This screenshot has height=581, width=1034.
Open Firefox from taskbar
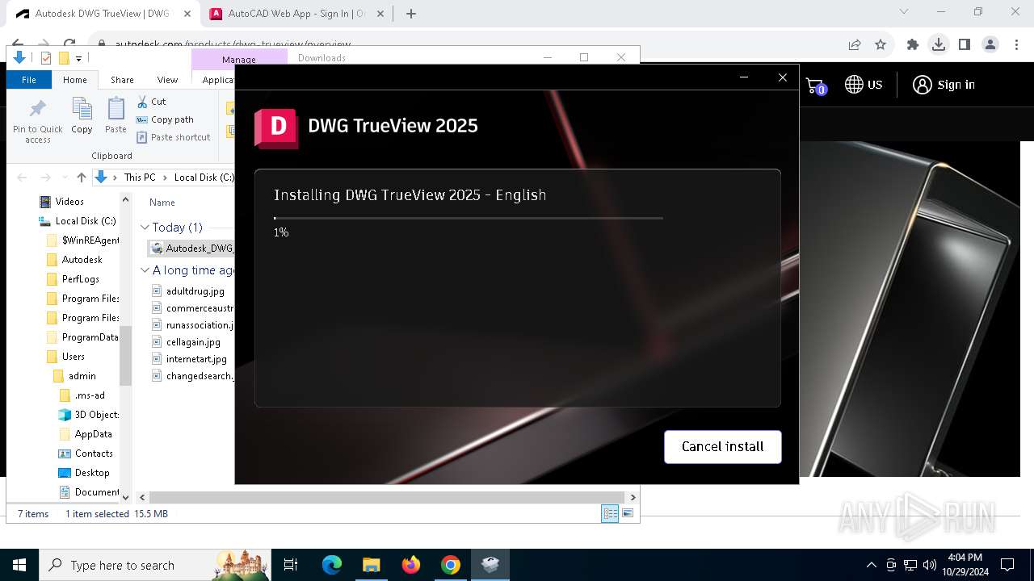[411, 565]
